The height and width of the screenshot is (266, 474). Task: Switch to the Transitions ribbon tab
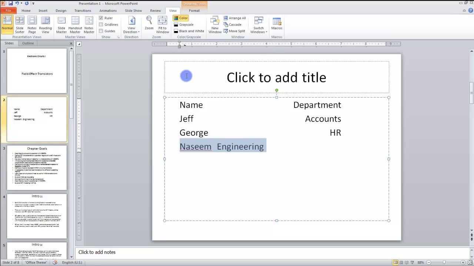[x=83, y=11]
